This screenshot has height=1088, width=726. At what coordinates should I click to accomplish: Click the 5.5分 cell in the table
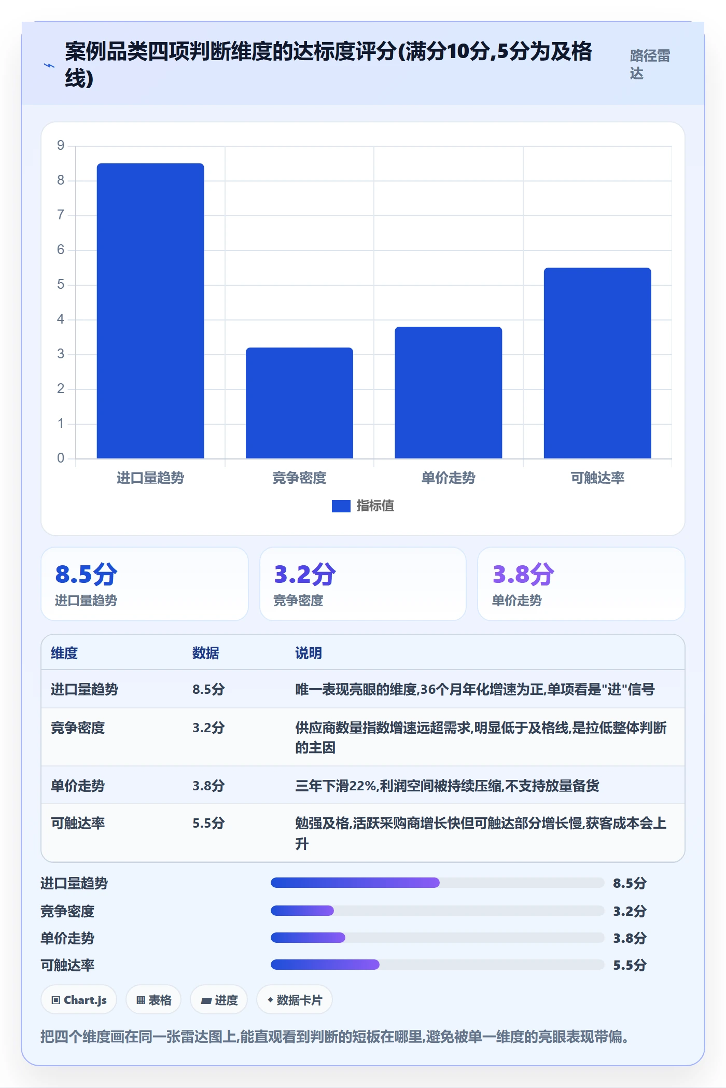[208, 823]
